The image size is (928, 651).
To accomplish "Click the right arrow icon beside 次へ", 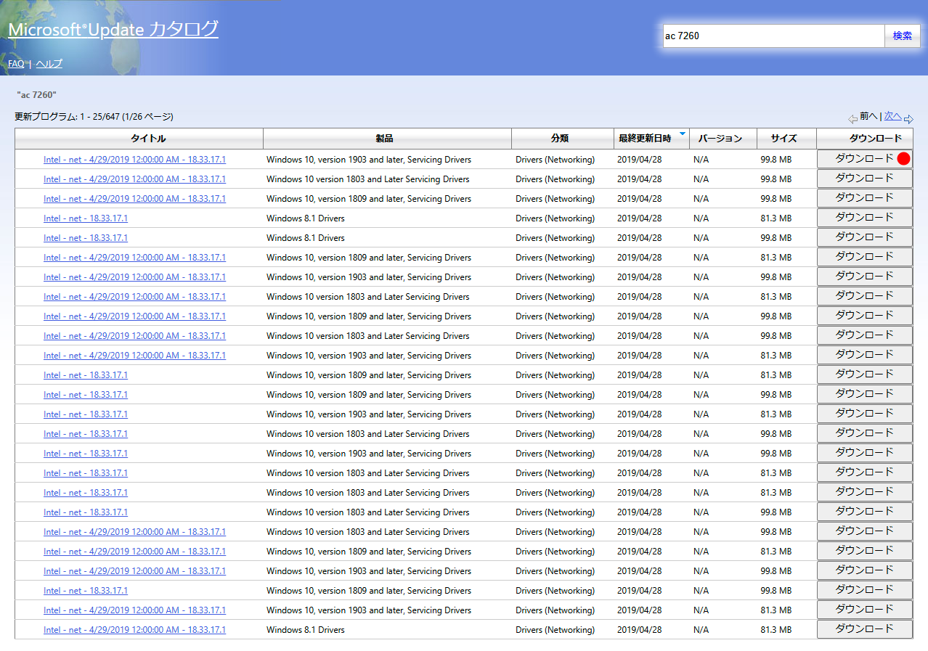I will (908, 119).
